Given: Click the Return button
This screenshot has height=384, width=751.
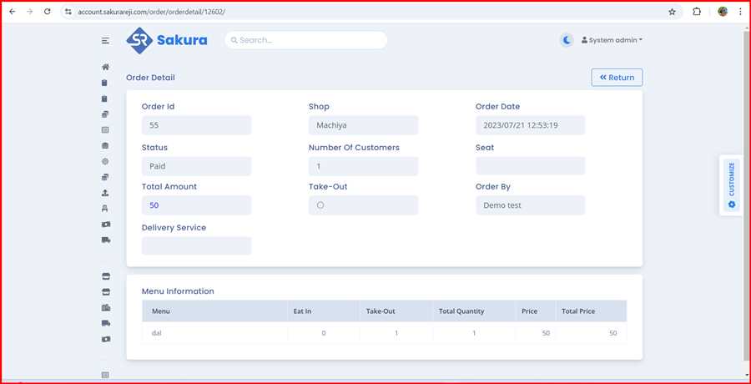Looking at the screenshot, I should click(617, 78).
